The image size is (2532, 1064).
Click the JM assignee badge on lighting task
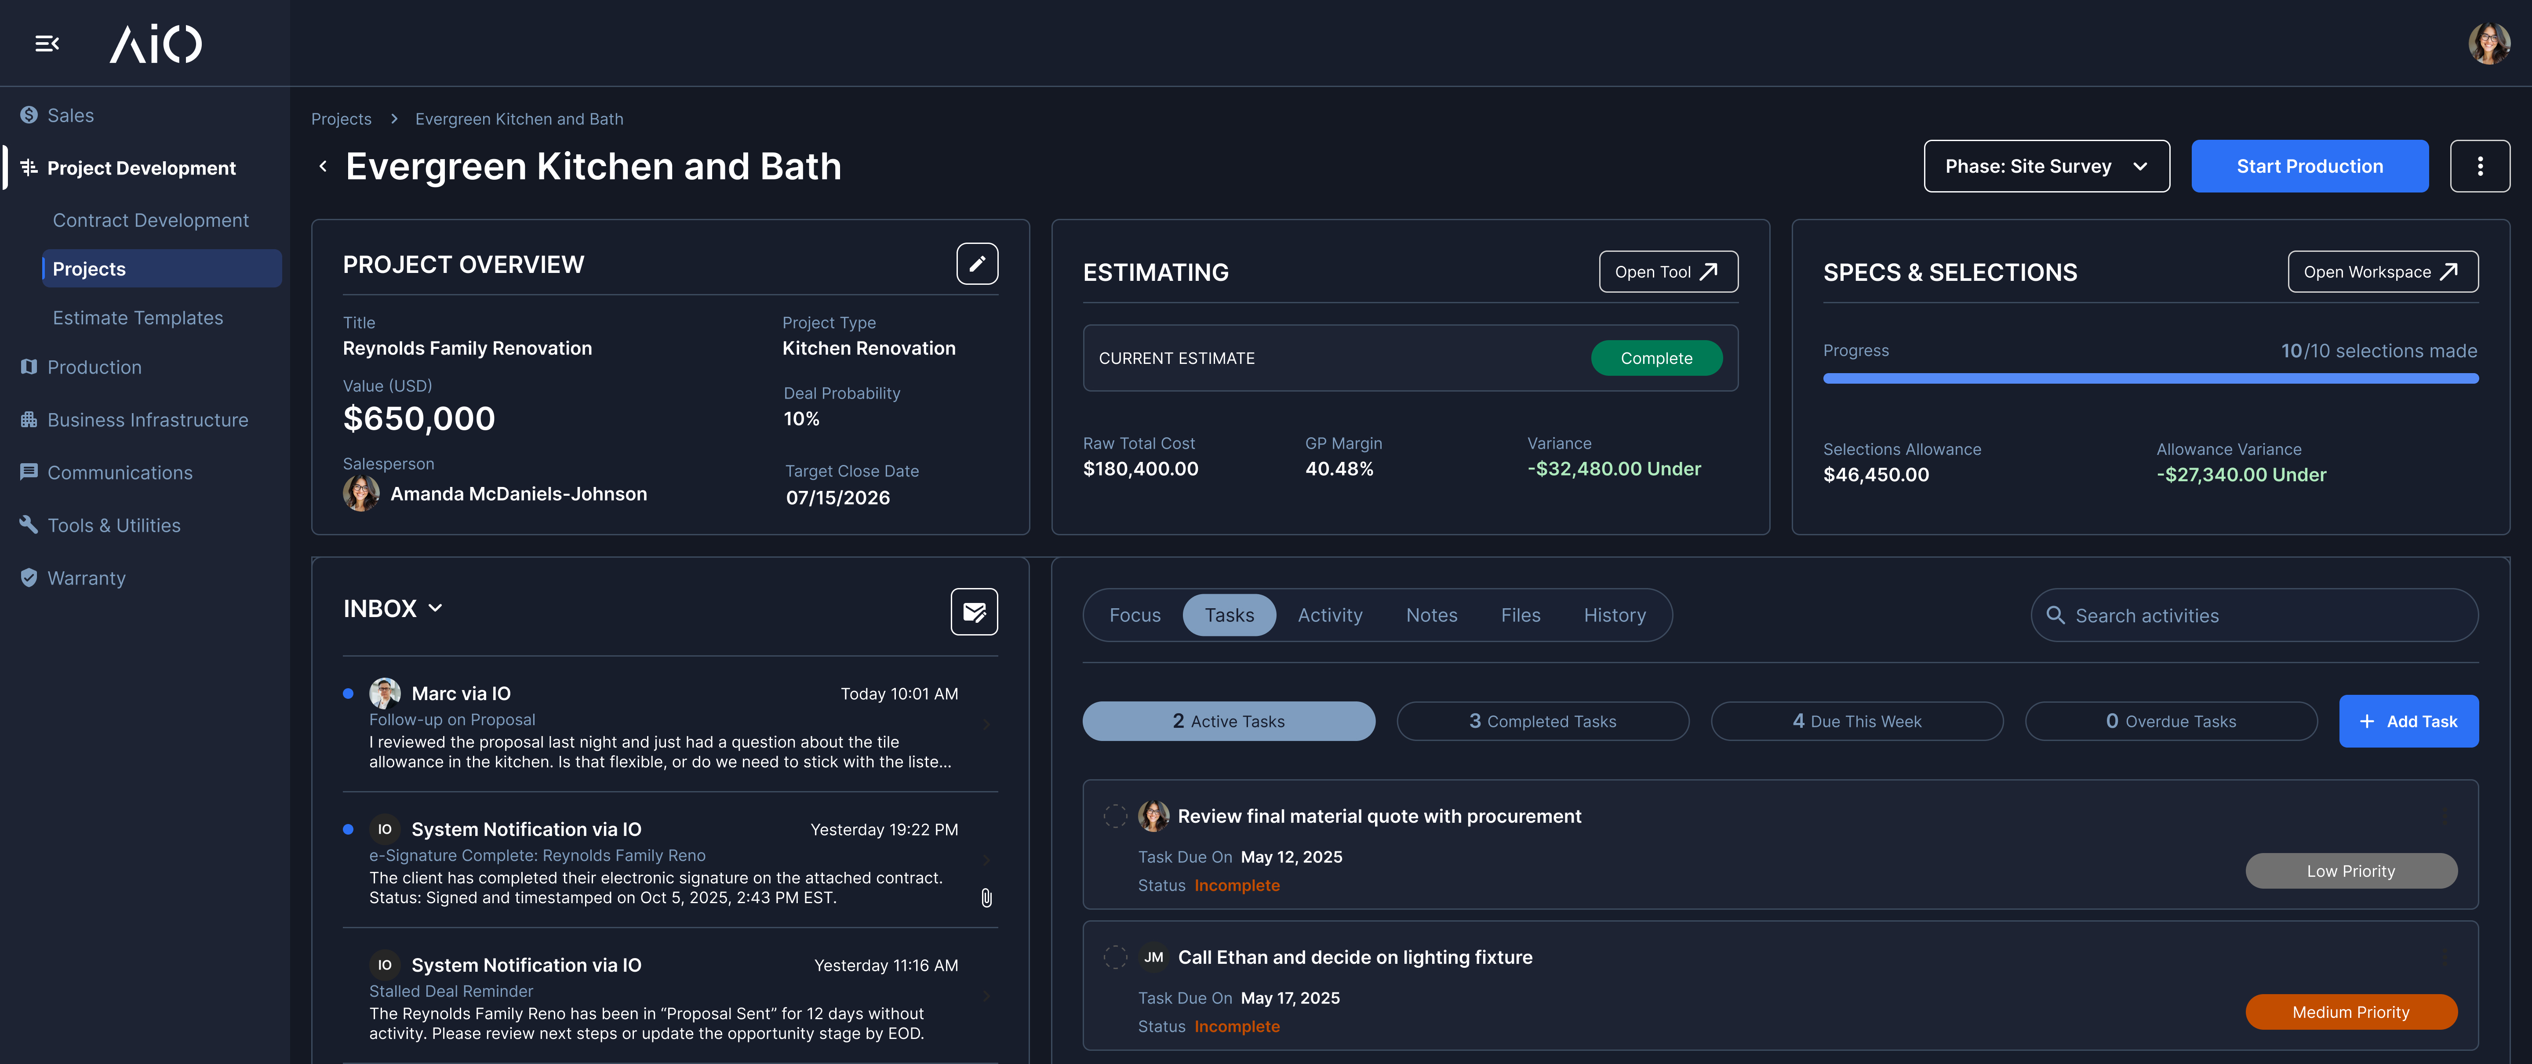click(x=1153, y=957)
